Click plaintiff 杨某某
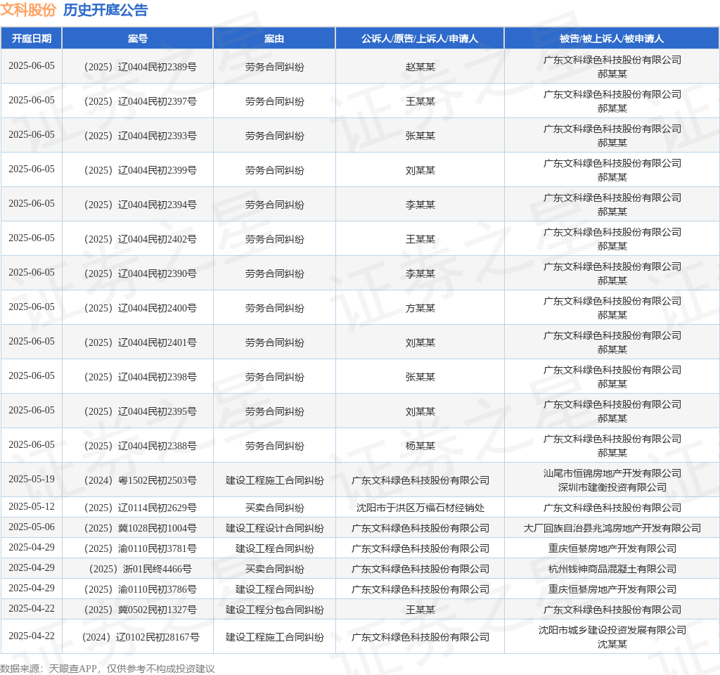This screenshot has width=720, height=675. point(420,445)
